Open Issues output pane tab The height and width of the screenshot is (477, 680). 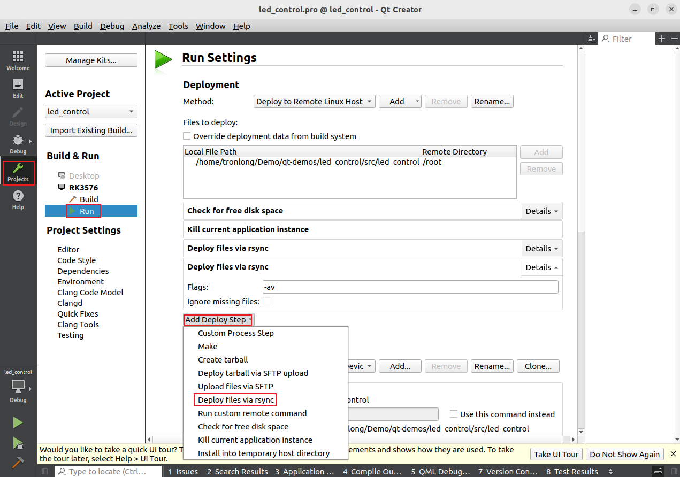click(x=183, y=471)
